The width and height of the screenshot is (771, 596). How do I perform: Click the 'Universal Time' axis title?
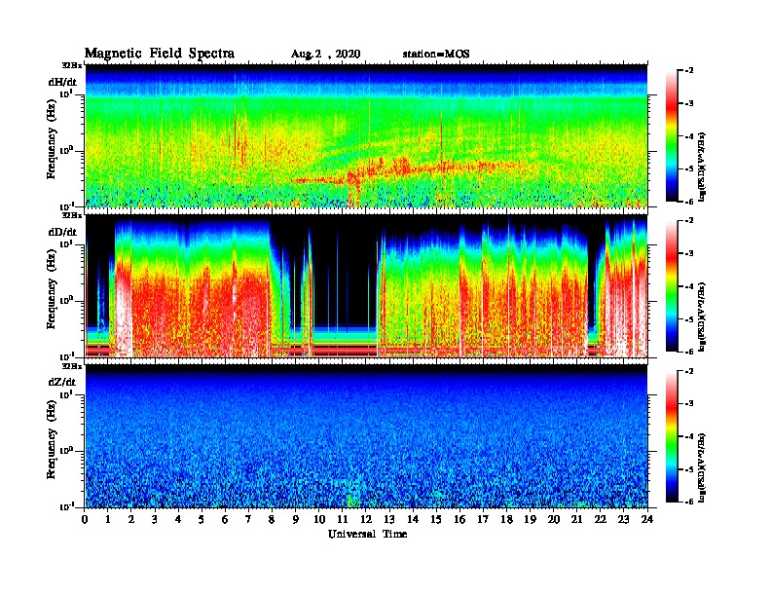pyautogui.click(x=367, y=534)
